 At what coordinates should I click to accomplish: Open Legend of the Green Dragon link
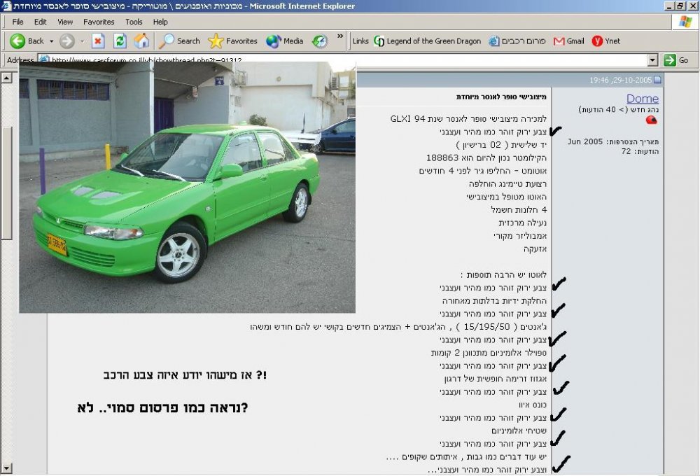427,41
